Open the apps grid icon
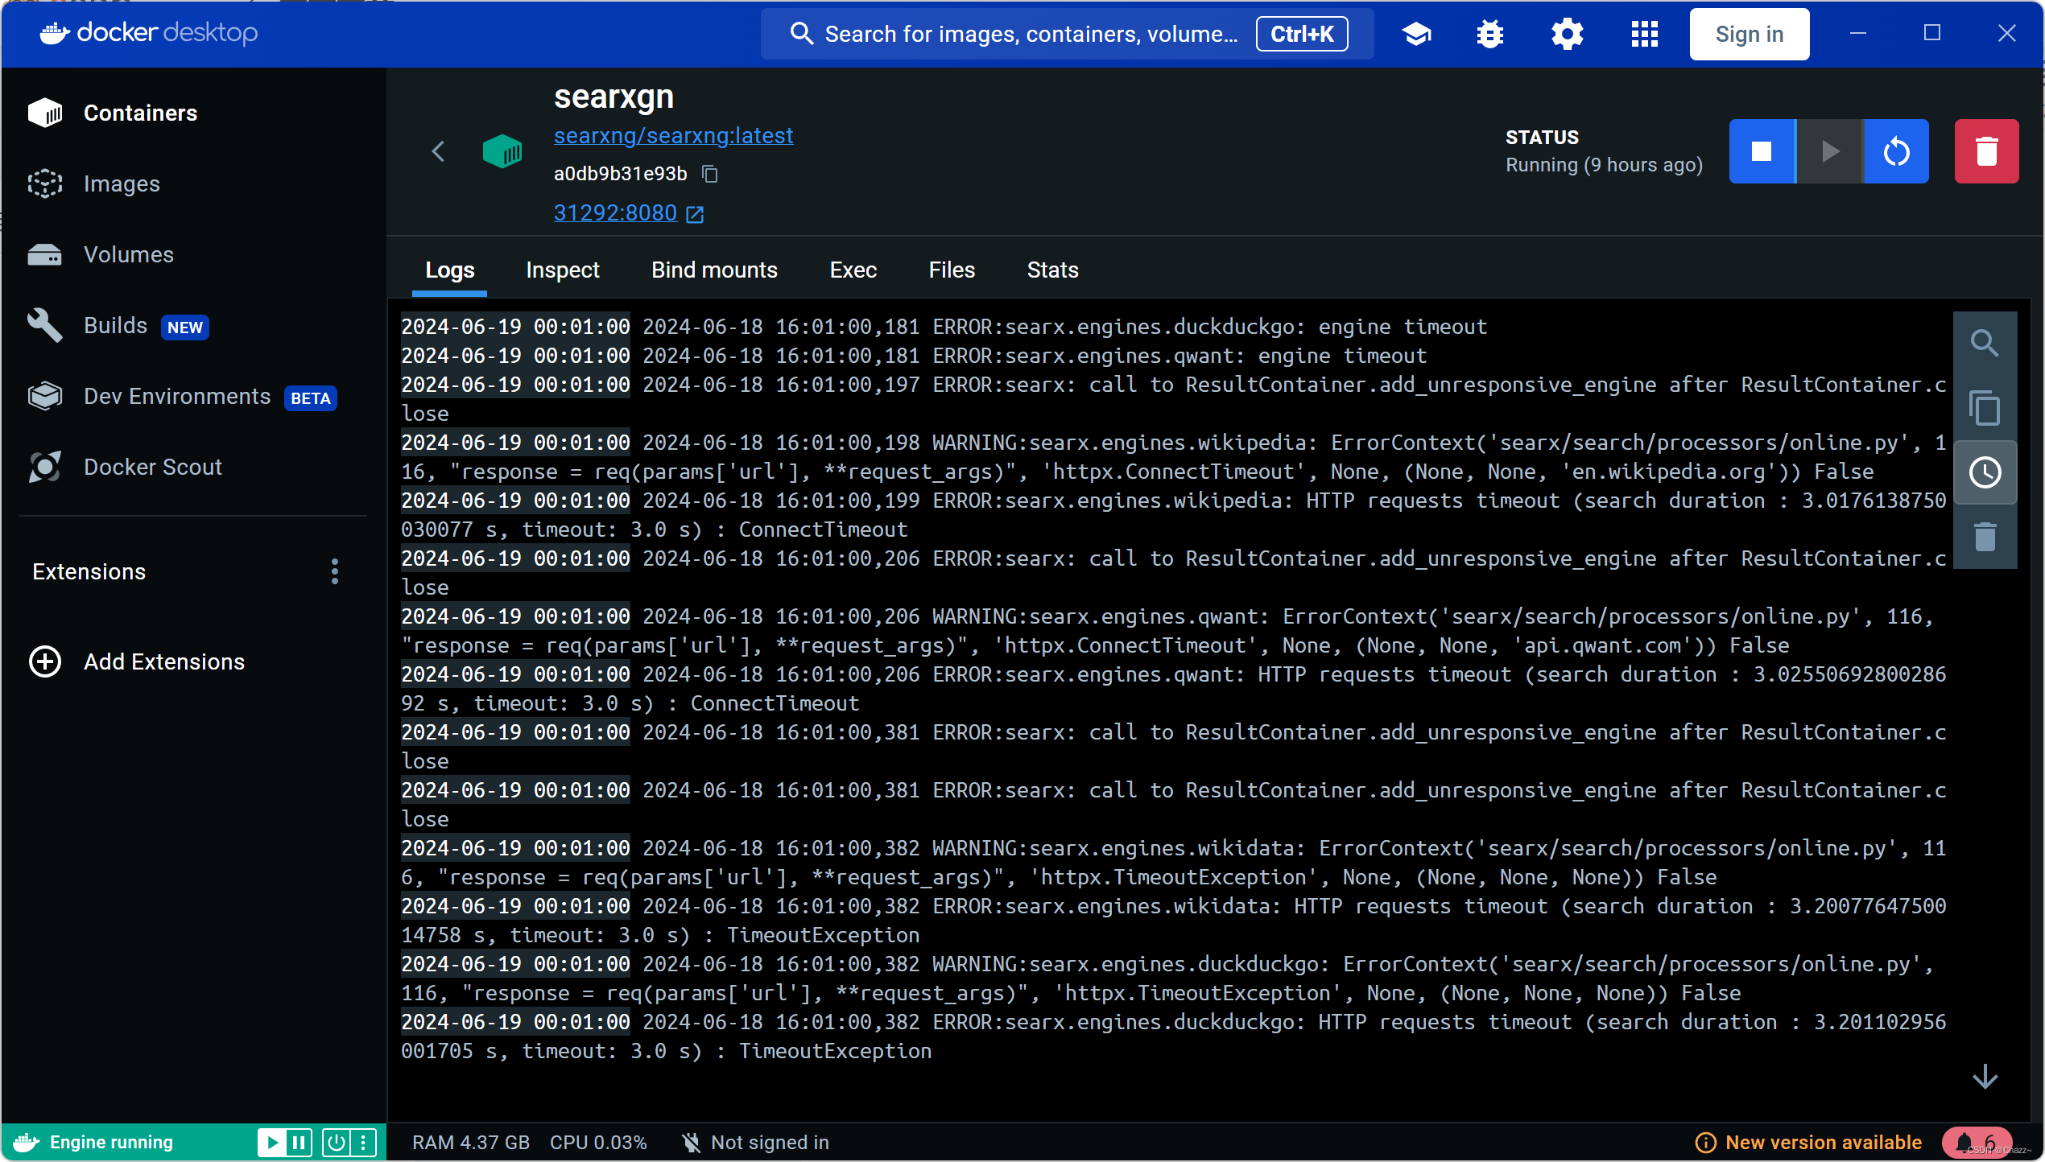 [x=1644, y=34]
